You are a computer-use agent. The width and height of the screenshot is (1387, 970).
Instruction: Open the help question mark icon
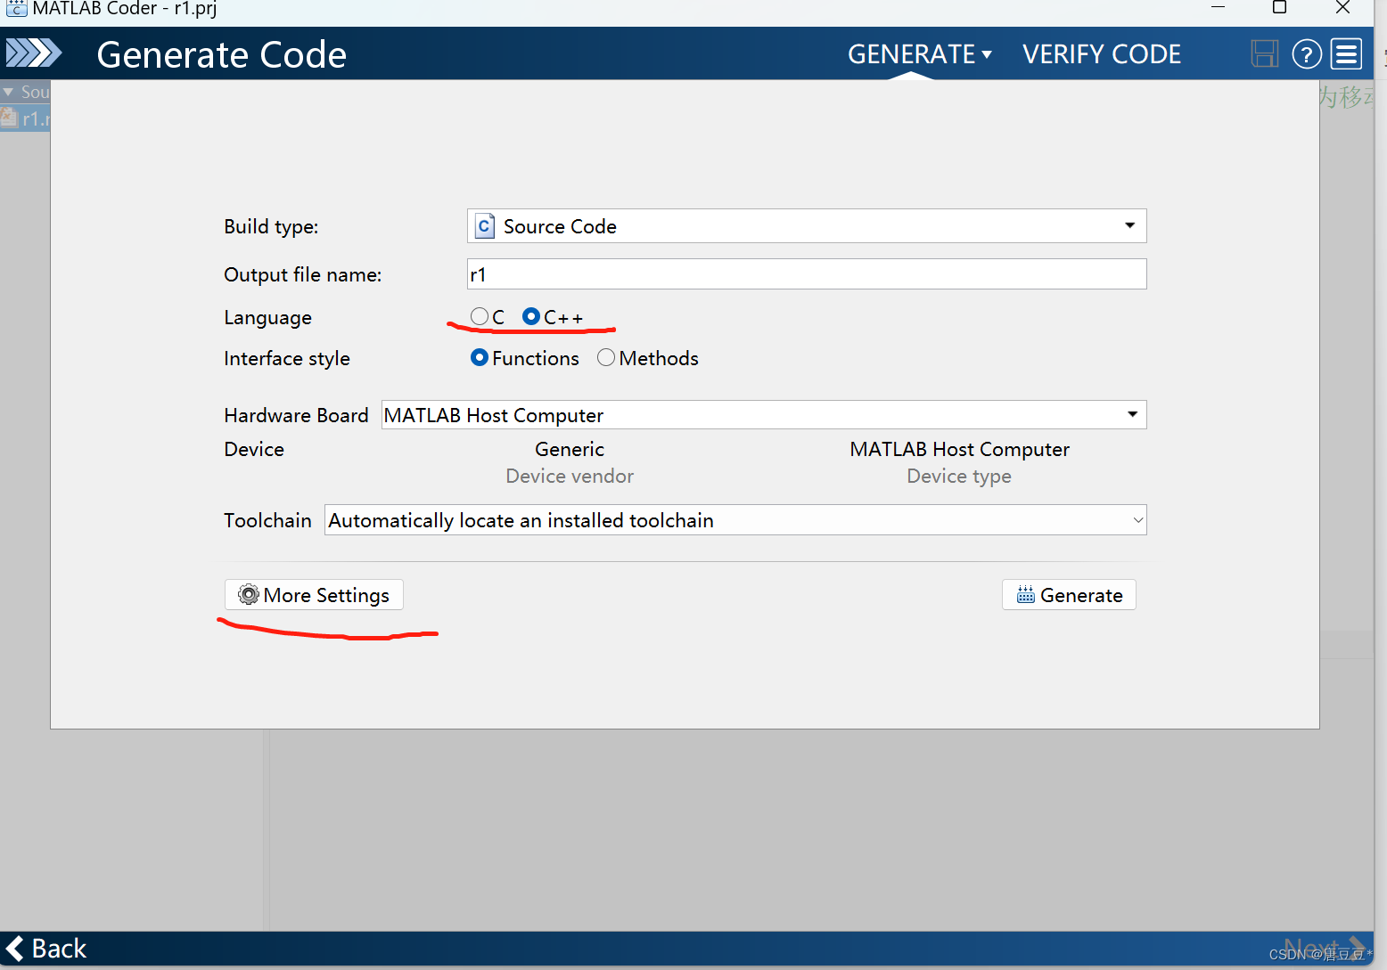(x=1307, y=54)
